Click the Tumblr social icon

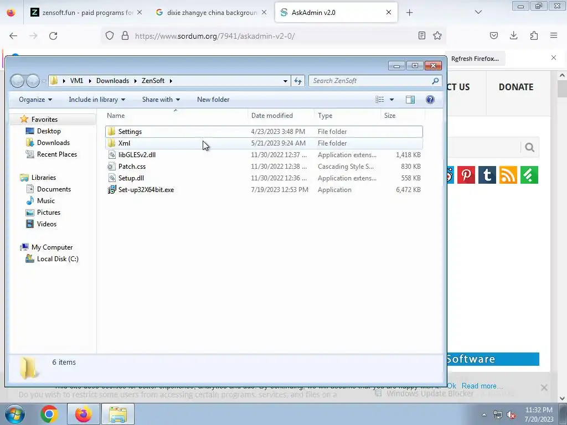pyautogui.click(x=487, y=175)
